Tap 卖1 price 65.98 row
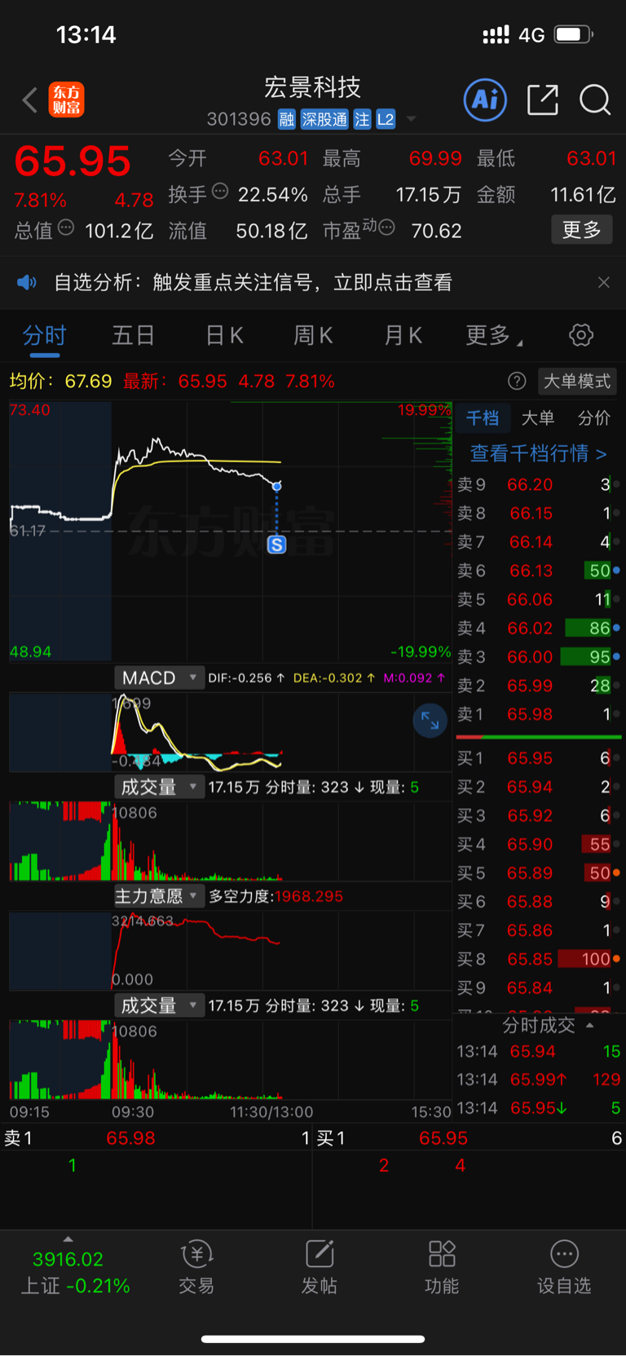Screen dimensions: 626x1356 pos(538,714)
